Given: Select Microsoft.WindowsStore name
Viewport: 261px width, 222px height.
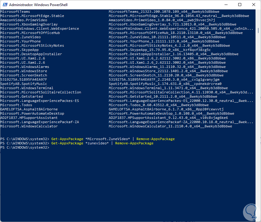Looking at the screenshot, I should coord(24,71).
